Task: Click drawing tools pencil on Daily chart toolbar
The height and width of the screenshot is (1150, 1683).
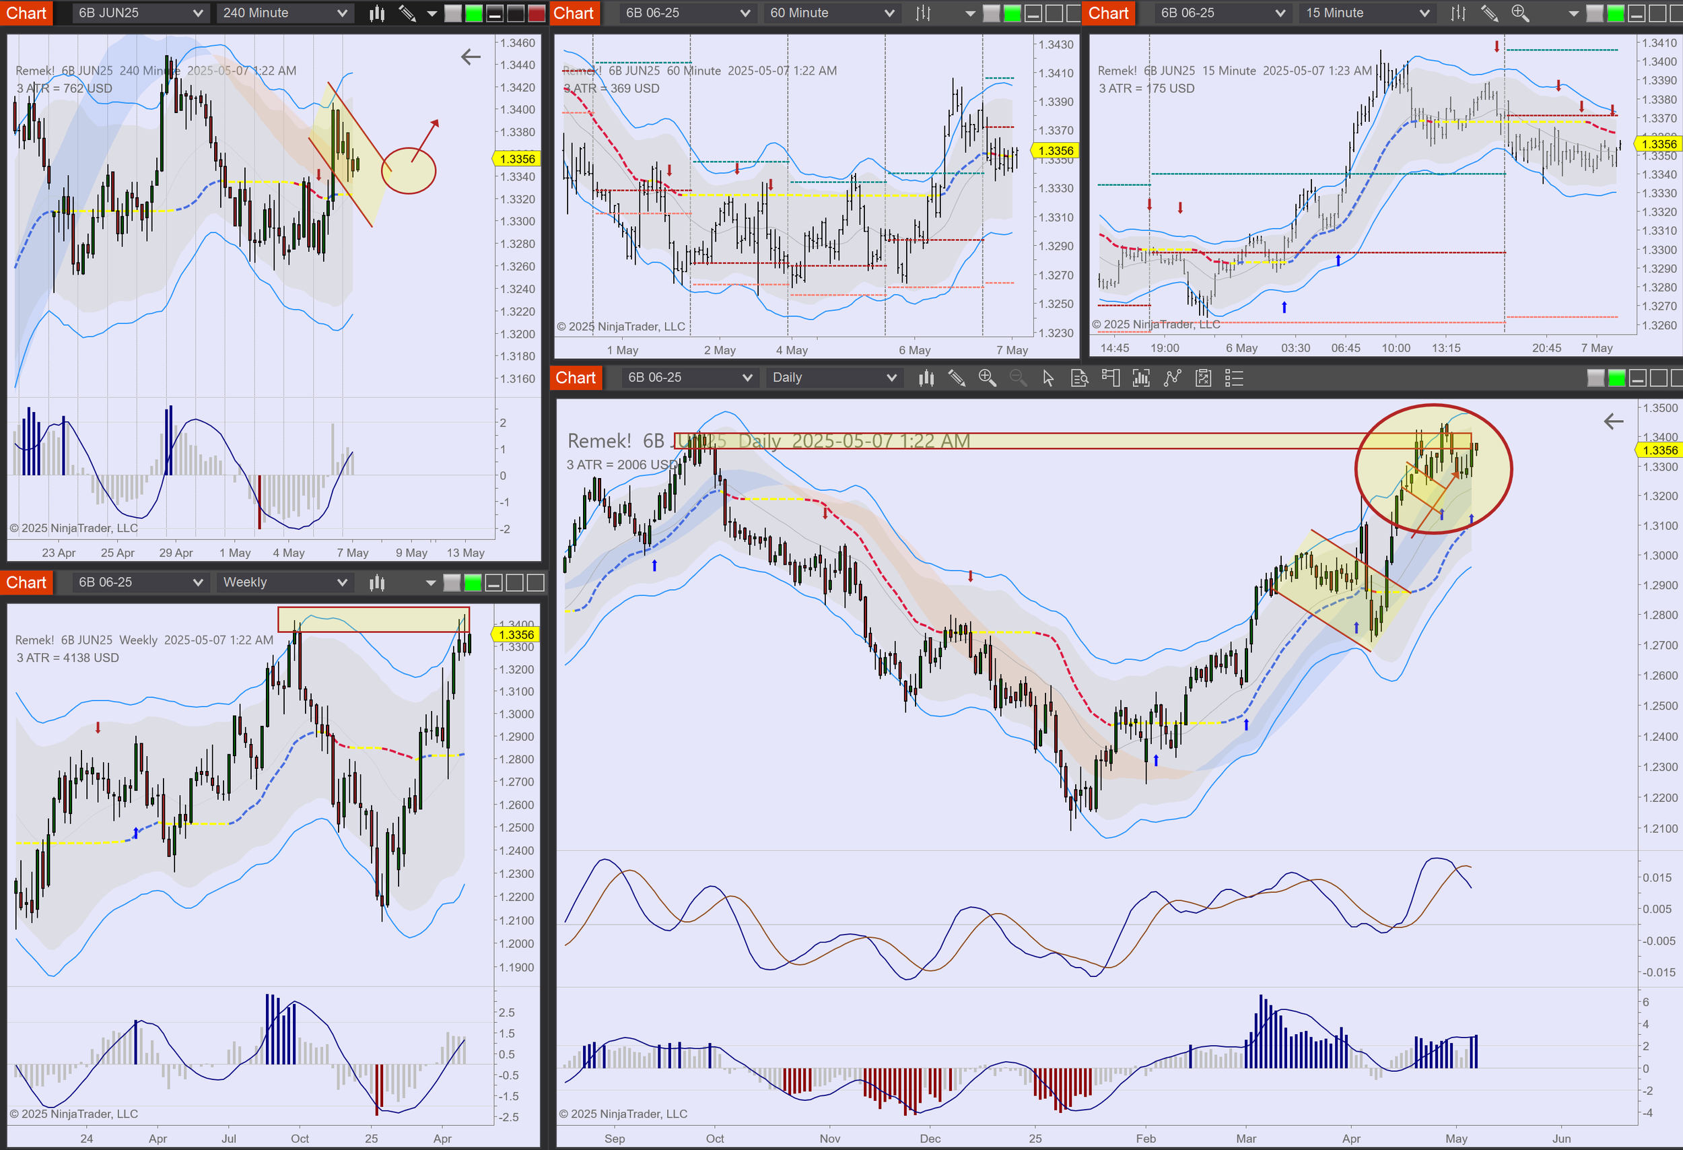Action: (956, 377)
